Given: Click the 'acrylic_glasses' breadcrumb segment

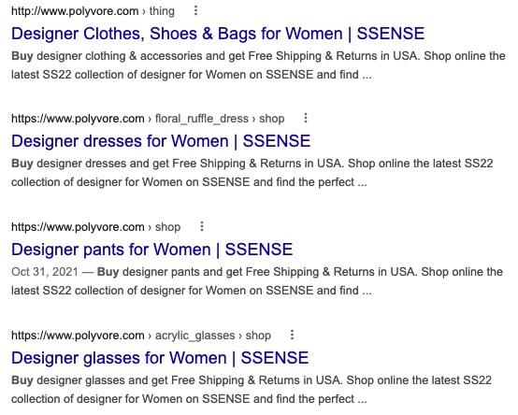Looking at the screenshot, I should pos(194,336).
